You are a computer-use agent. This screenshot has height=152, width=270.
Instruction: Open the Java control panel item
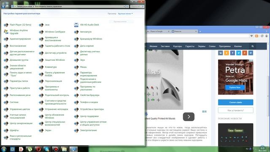[44, 25]
